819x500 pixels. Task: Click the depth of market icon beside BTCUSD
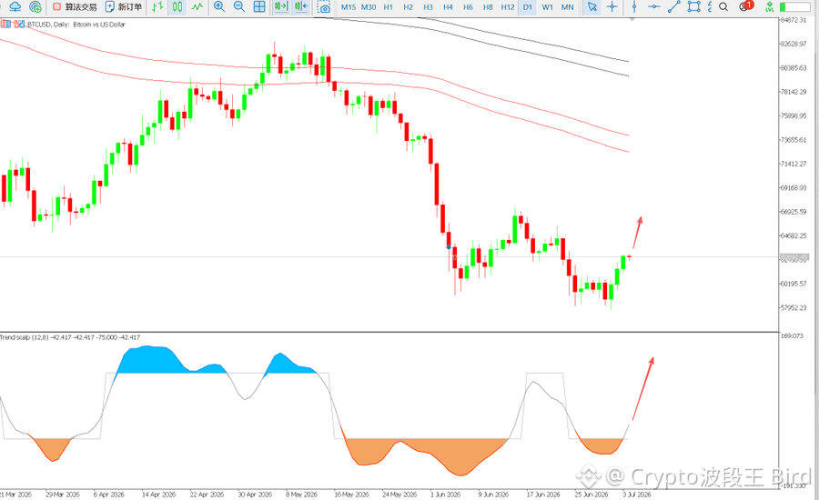(x=5, y=24)
